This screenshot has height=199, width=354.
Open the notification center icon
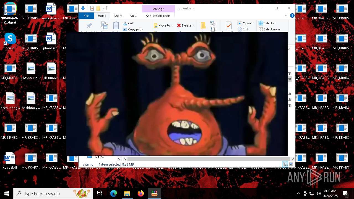pos(345,193)
